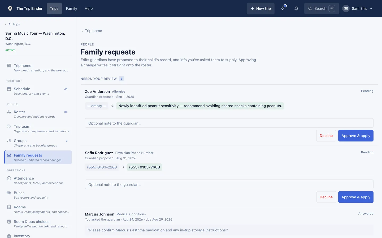The width and height of the screenshot is (382, 238).
Task: Approve & apply Sofia Rodriguez's phone number change
Action: pyautogui.click(x=356, y=197)
